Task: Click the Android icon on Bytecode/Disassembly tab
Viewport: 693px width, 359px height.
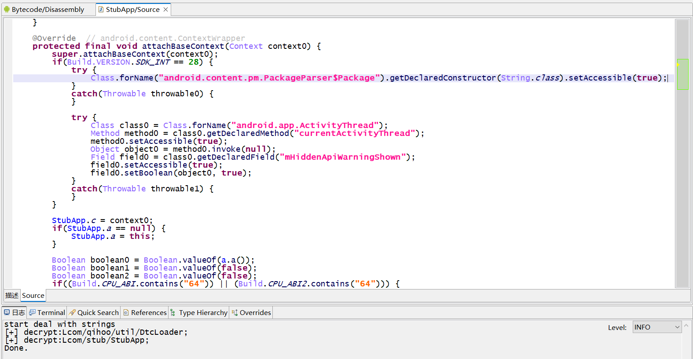Action: point(7,9)
